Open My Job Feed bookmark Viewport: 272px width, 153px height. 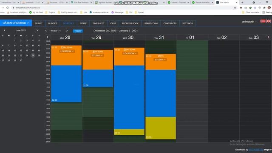tap(36, 12)
